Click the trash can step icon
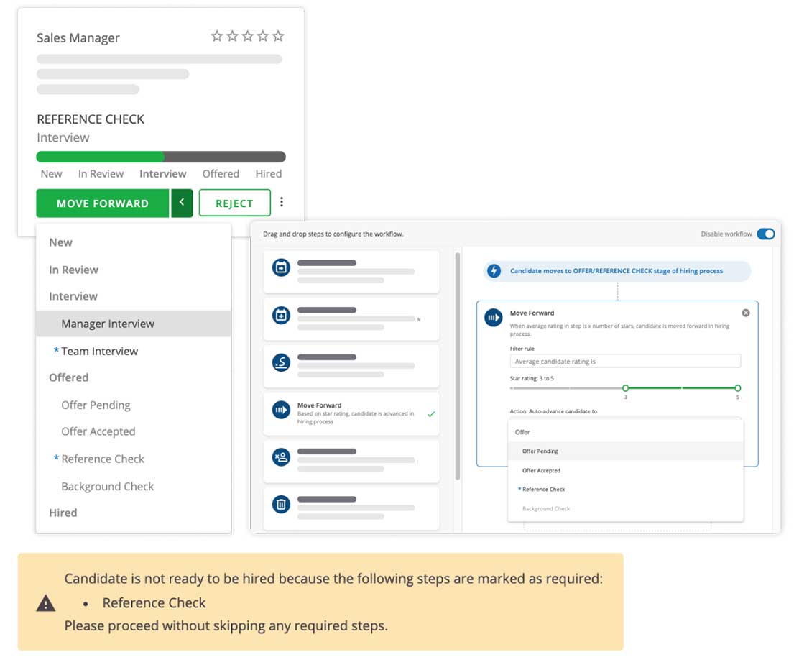The image size is (799, 665). pos(281,505)
